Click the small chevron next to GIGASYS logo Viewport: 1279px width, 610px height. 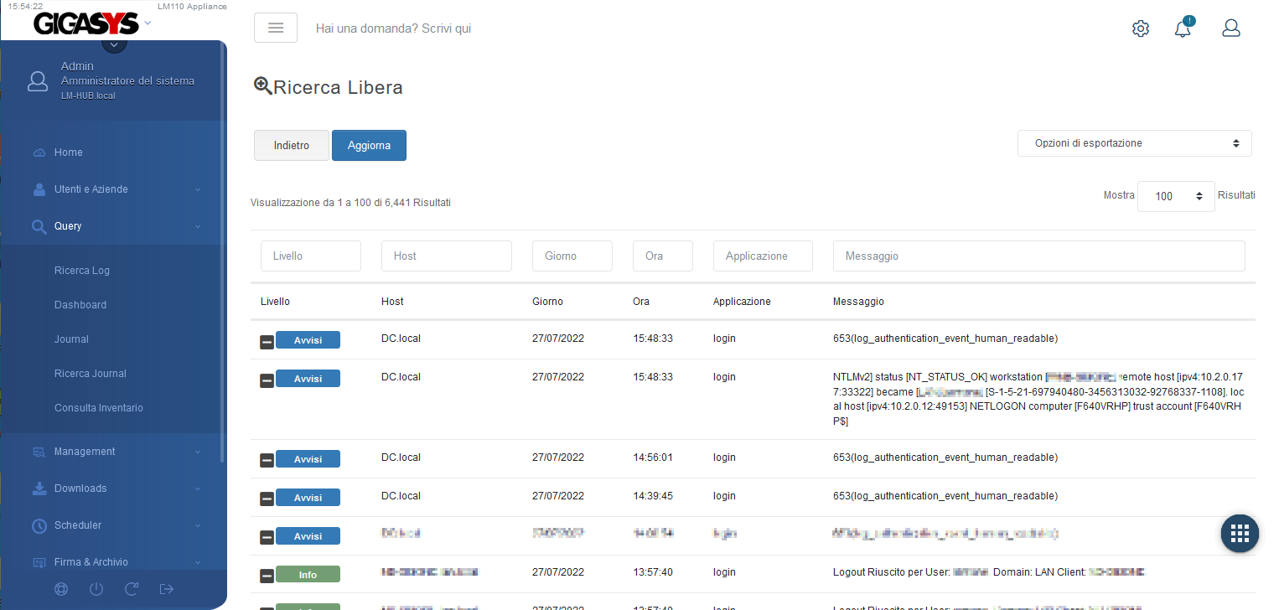point(148,23)
